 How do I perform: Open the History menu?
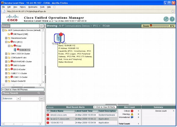[23, 7]
